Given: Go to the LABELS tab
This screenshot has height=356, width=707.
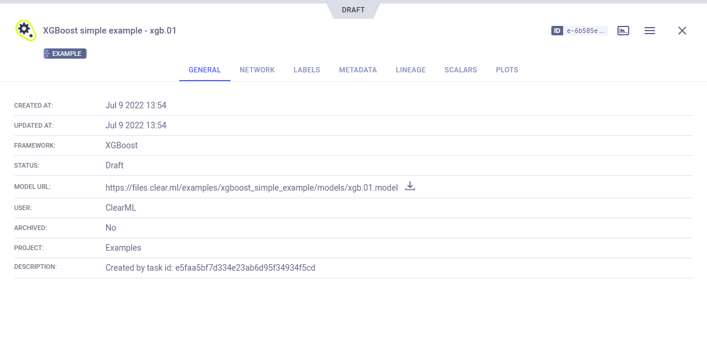Looking at the screenshot, I should point(307,70).
